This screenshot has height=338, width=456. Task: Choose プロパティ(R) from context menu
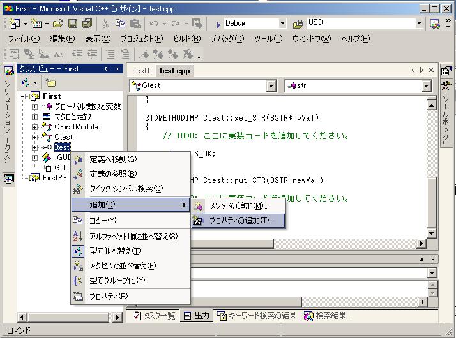(x=131, y=297)
